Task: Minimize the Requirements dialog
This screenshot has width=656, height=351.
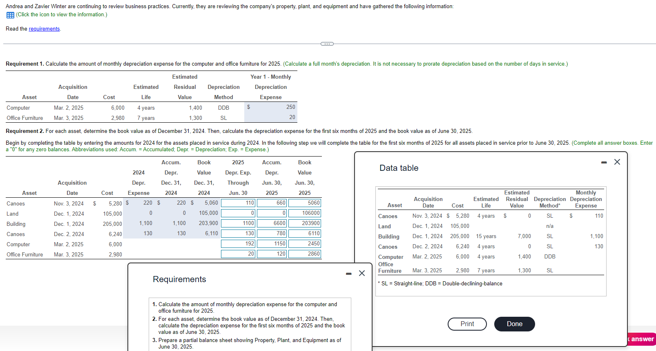Action: [x=348, y=274]
